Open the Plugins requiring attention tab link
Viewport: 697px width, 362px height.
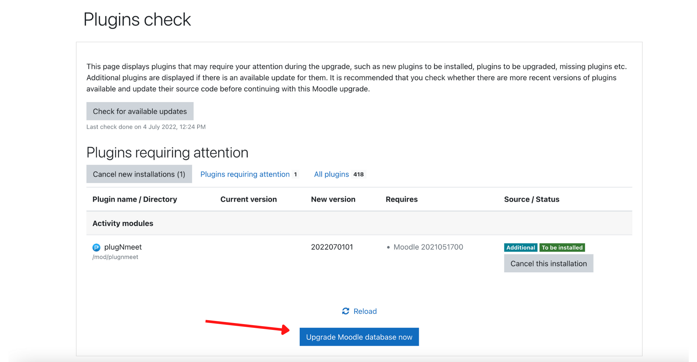(x=245, y=174)
